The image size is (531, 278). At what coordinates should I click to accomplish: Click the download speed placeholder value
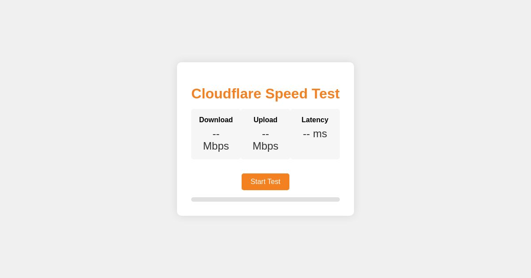[216, 134]
